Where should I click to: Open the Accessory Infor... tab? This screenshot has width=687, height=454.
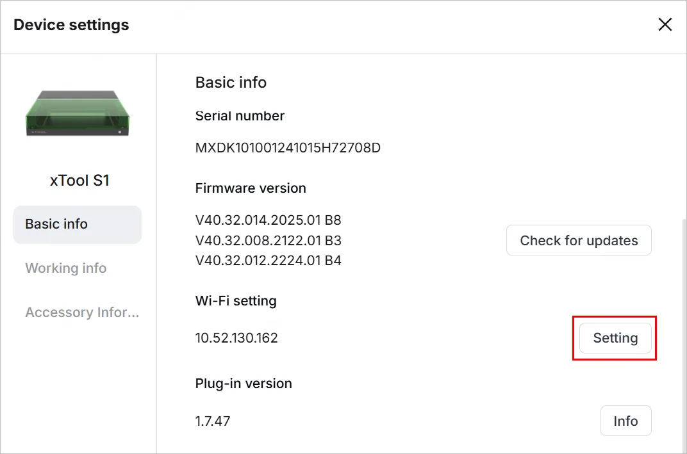[x=82, y=312]
